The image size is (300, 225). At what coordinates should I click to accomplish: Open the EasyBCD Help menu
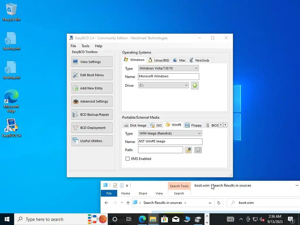point(98,46)
